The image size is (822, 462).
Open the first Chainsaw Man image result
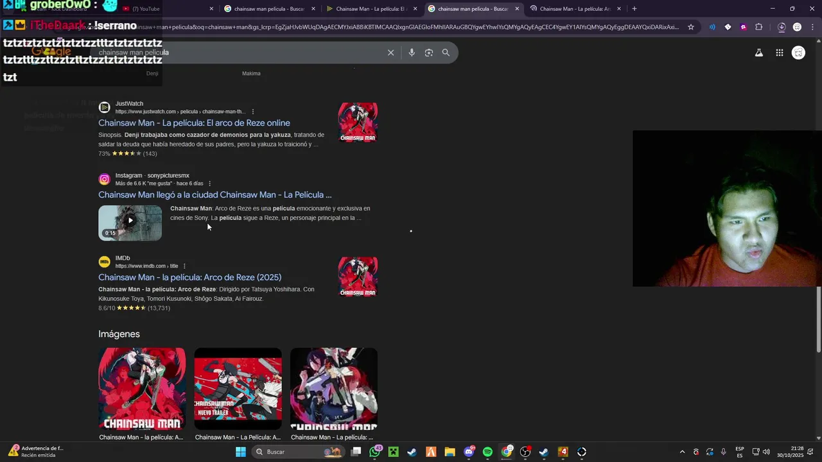tap(142, 389)
